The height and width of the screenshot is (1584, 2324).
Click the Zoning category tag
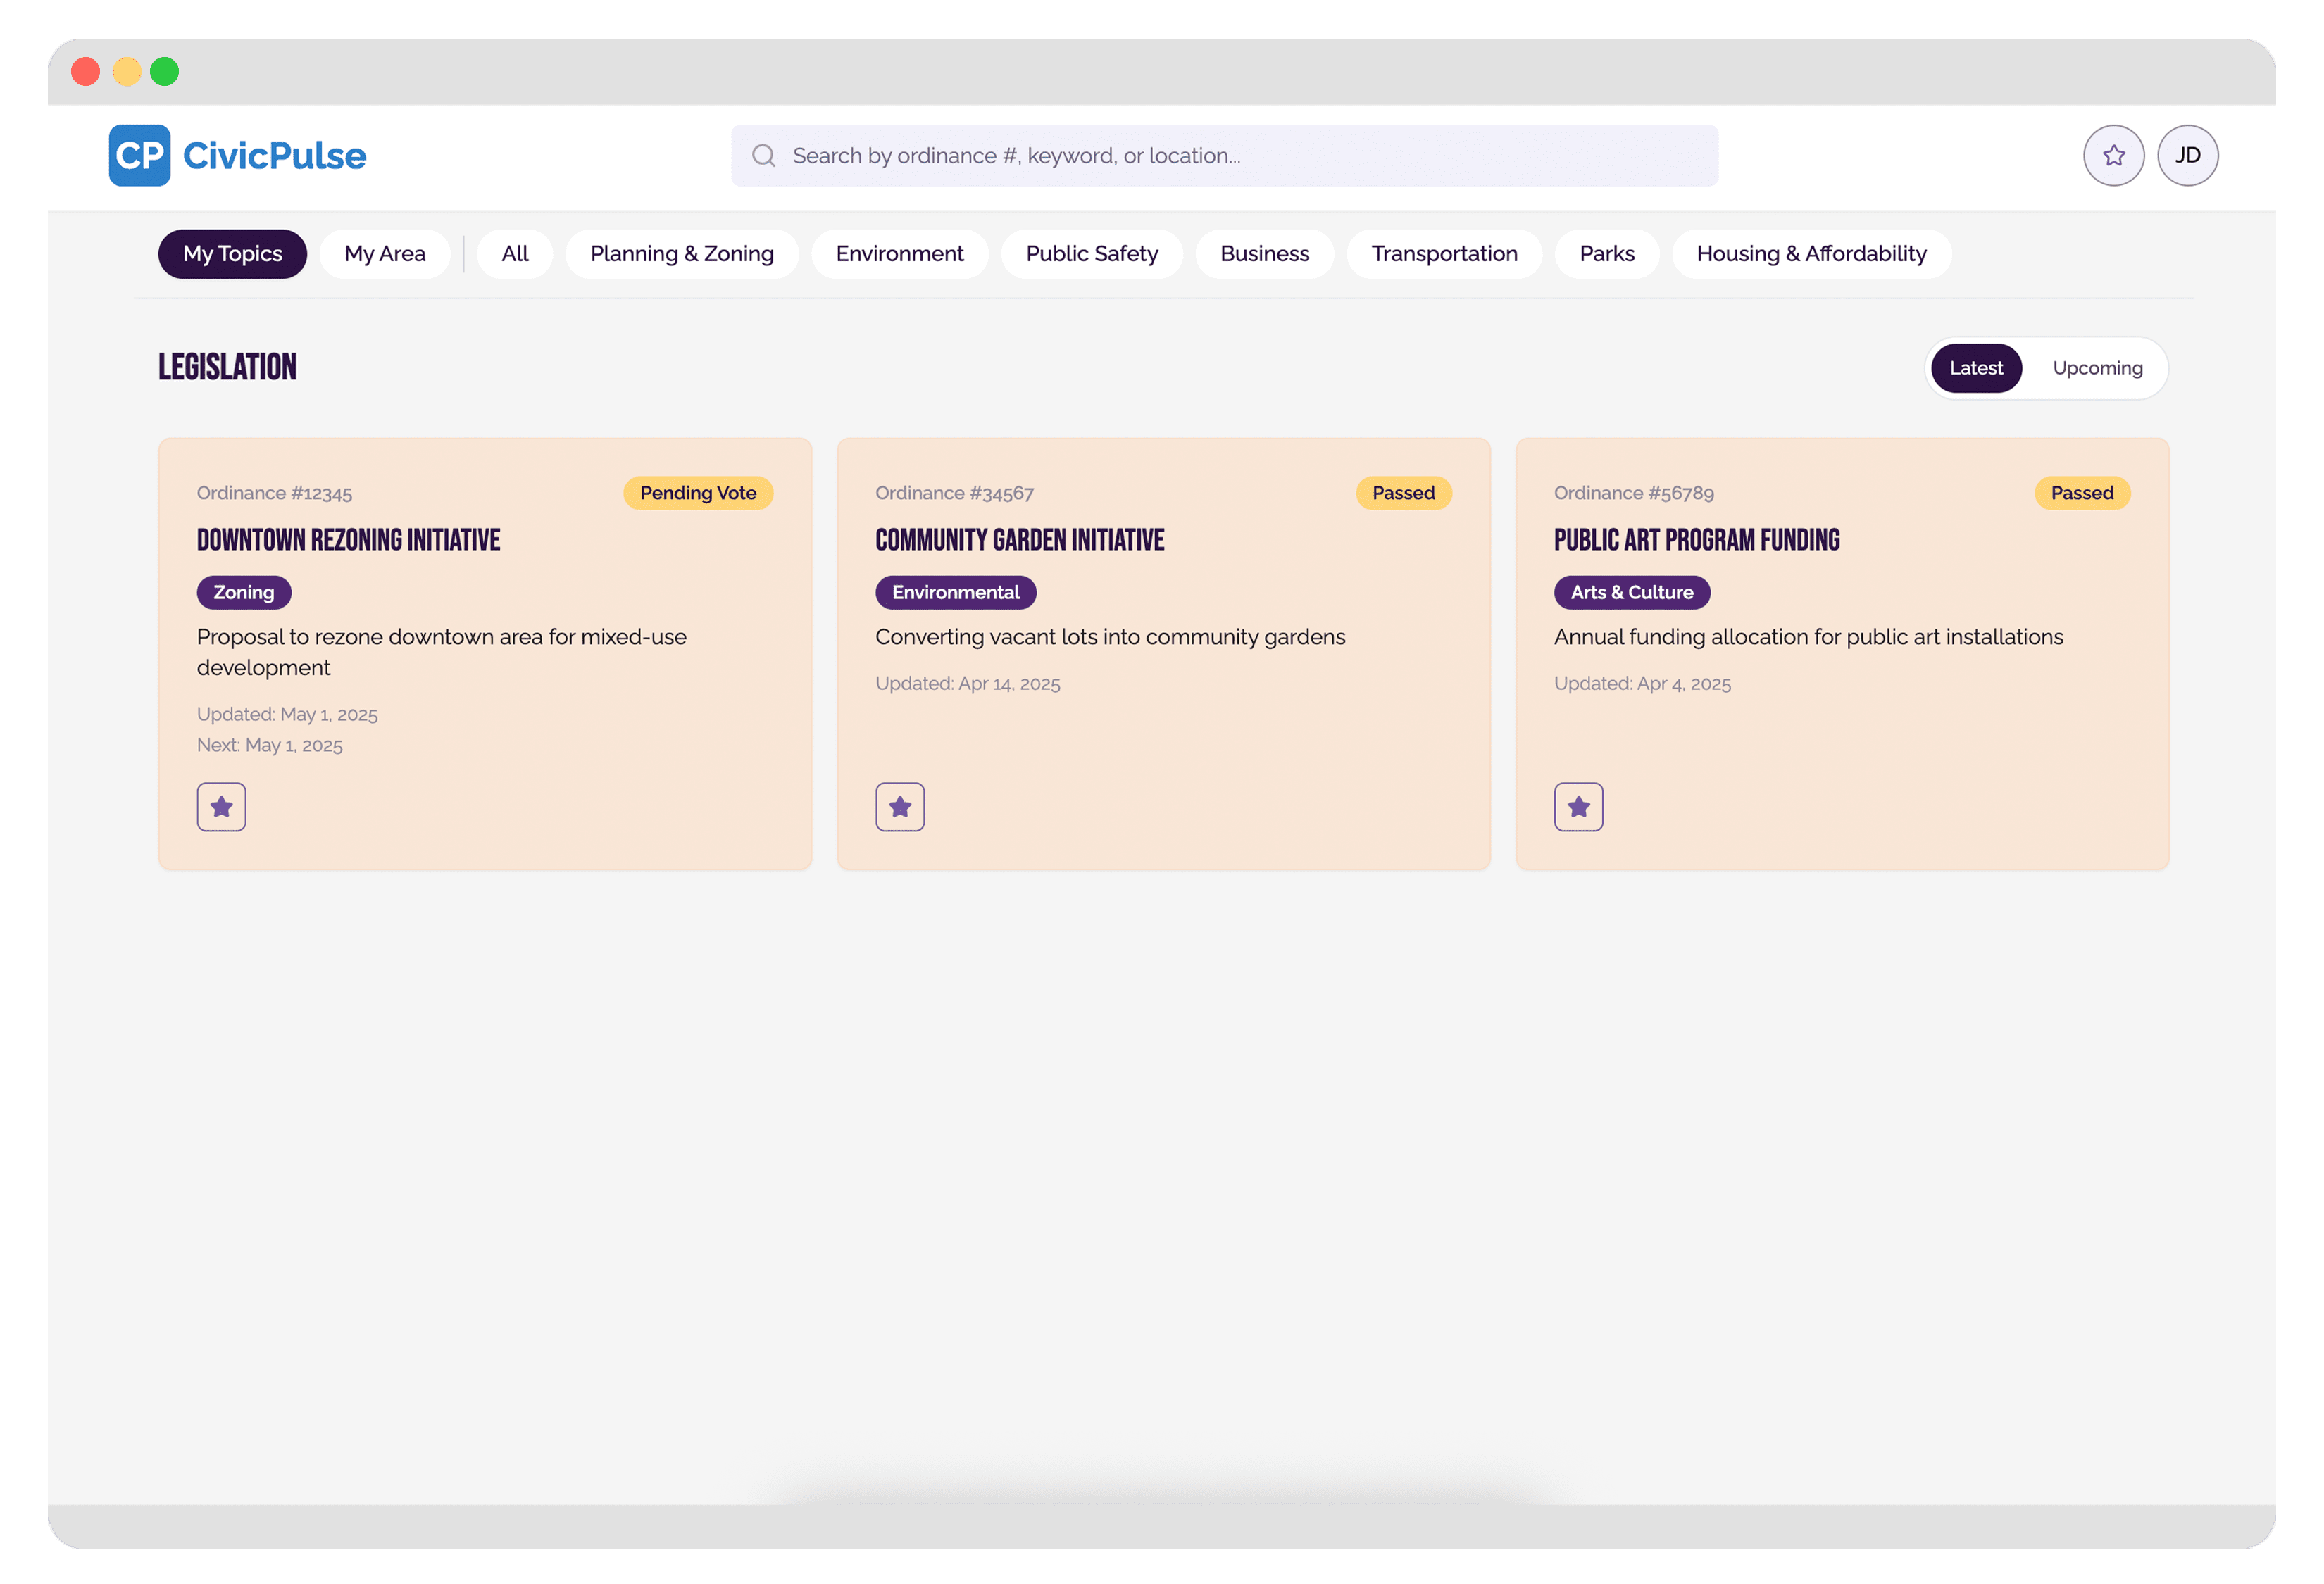[x=244, y=593]
